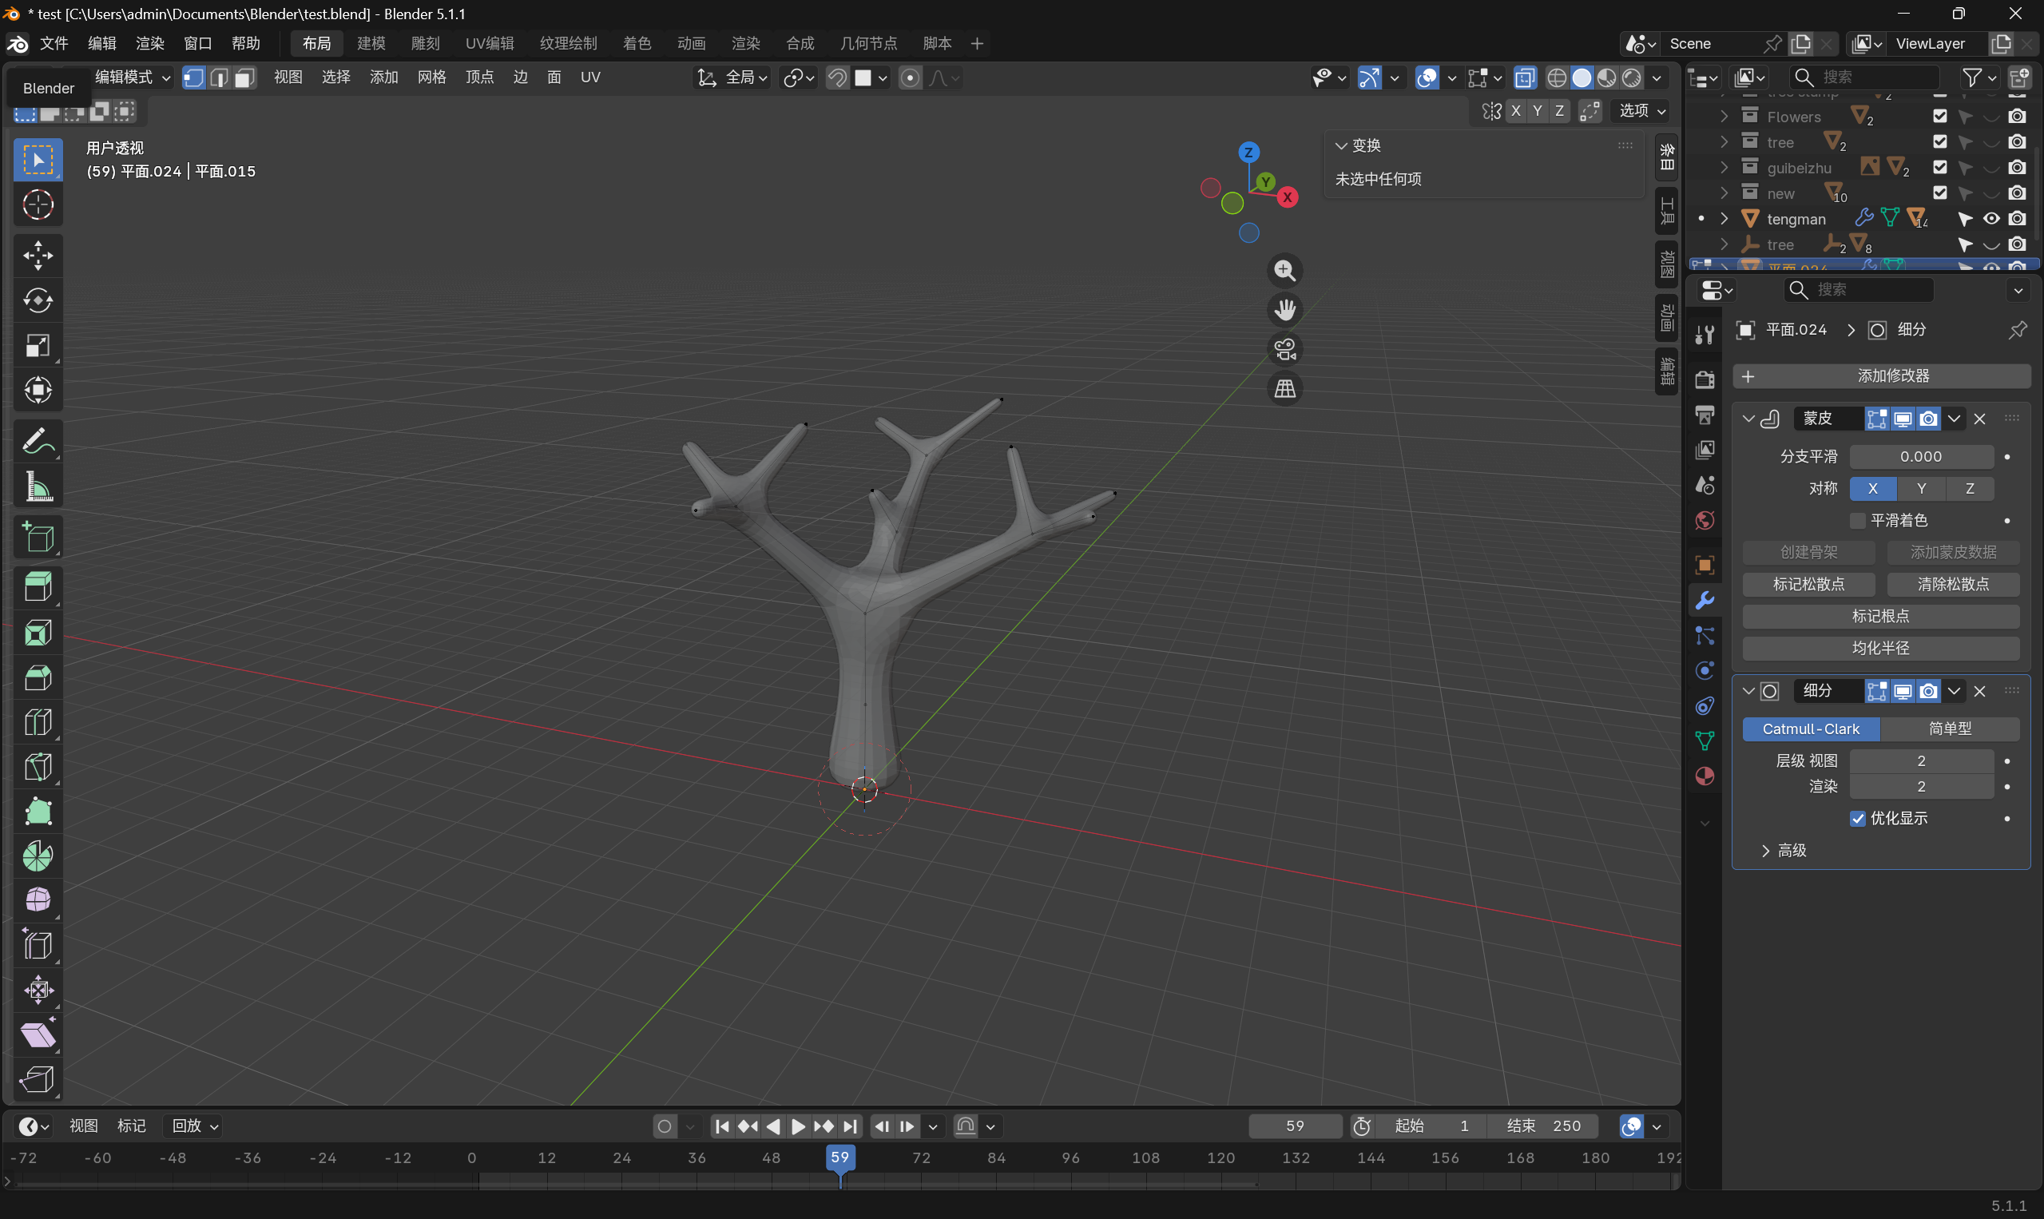Adjust the 分支平滑 value slider
The image size is (2044, 1219).
tap(1921, 457)
